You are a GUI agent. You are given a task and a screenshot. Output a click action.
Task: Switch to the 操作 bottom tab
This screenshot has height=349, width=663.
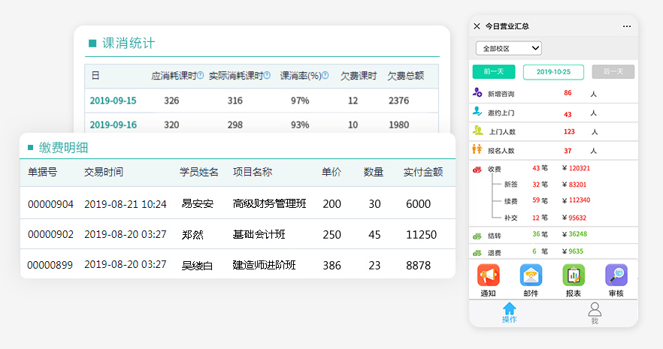click(510, 312)
